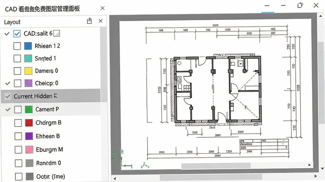Open the blue color swatch of Rhiean 1 2
Image resolution: width=325 pixels, height=182 pixels.
click(28, 46)
